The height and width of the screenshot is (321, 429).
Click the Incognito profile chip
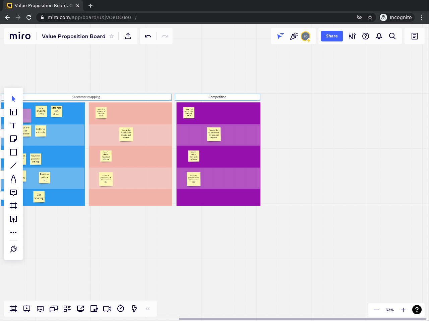(396, 17)
